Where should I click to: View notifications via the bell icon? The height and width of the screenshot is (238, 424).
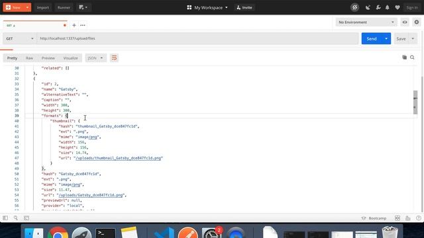(x=387, y=7)
